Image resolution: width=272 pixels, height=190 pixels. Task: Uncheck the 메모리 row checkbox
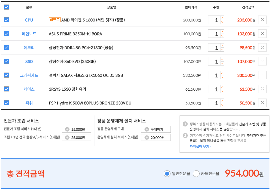[x=7, y=47]
